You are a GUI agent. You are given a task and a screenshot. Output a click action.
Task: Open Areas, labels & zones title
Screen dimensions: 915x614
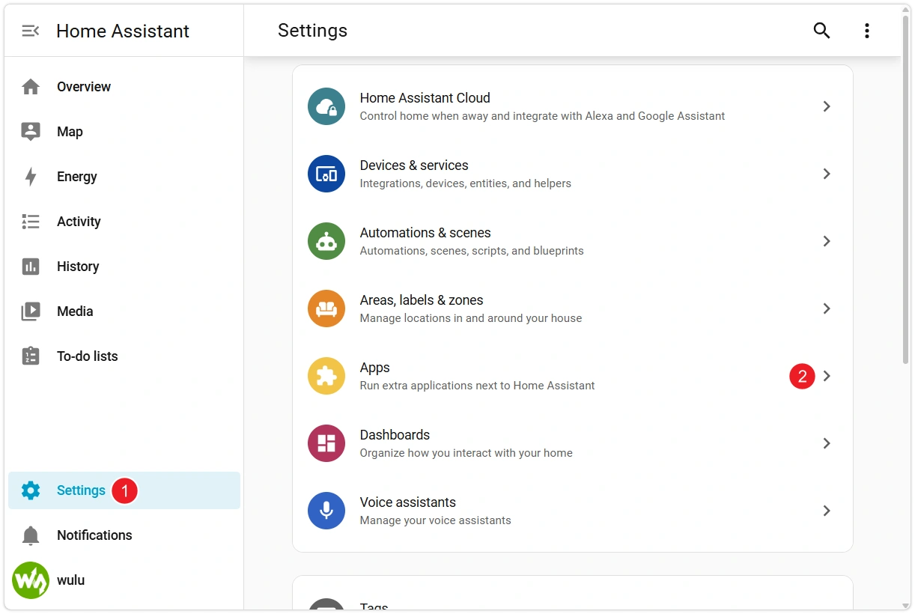coord(422,300)
